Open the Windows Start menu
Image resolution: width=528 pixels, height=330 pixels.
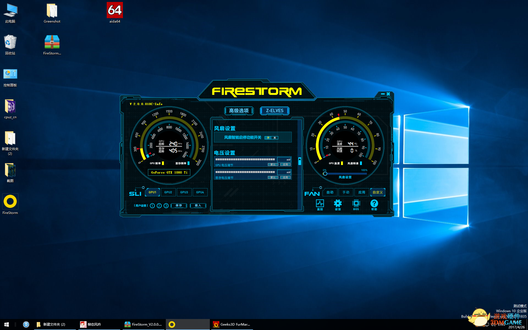coord(7,324)
